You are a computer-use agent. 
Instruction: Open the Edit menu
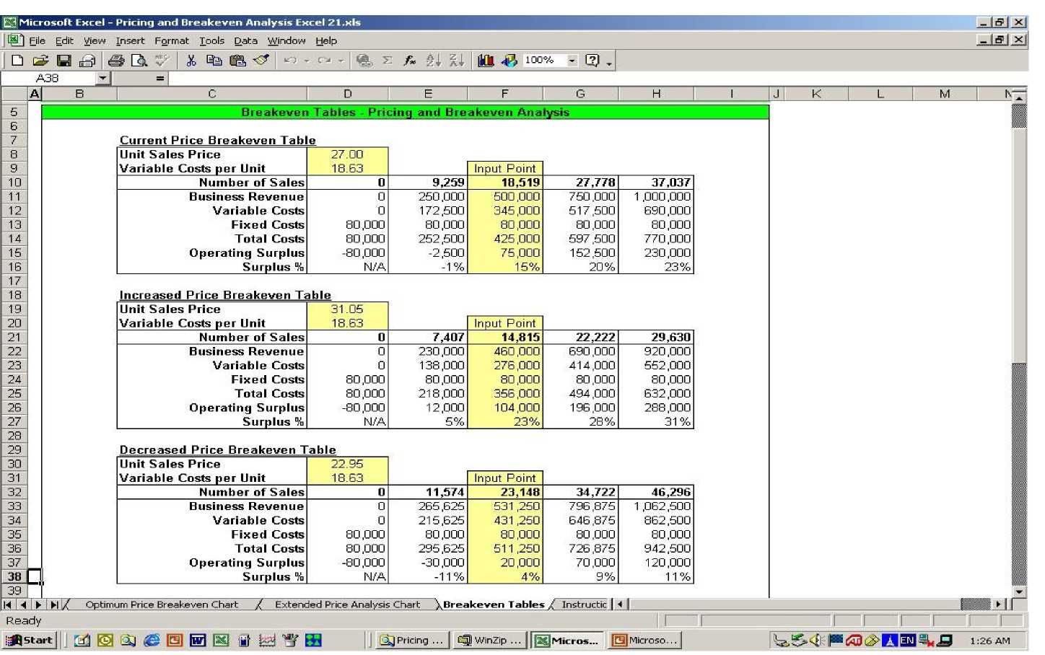click(x=64, y=41)
